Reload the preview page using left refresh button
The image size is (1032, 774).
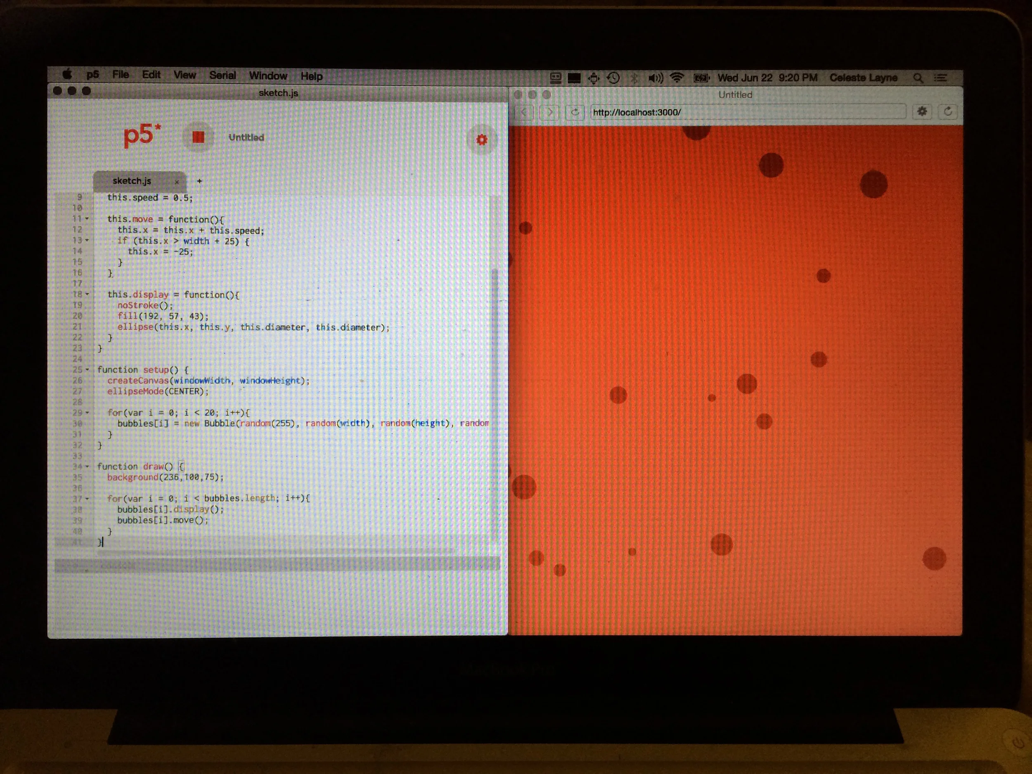pyautogui.click(x=575, y=112)
